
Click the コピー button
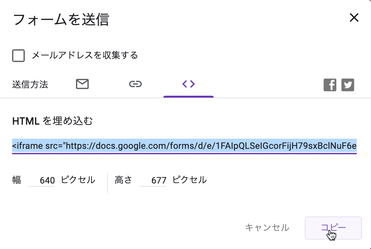pos(333,228)
